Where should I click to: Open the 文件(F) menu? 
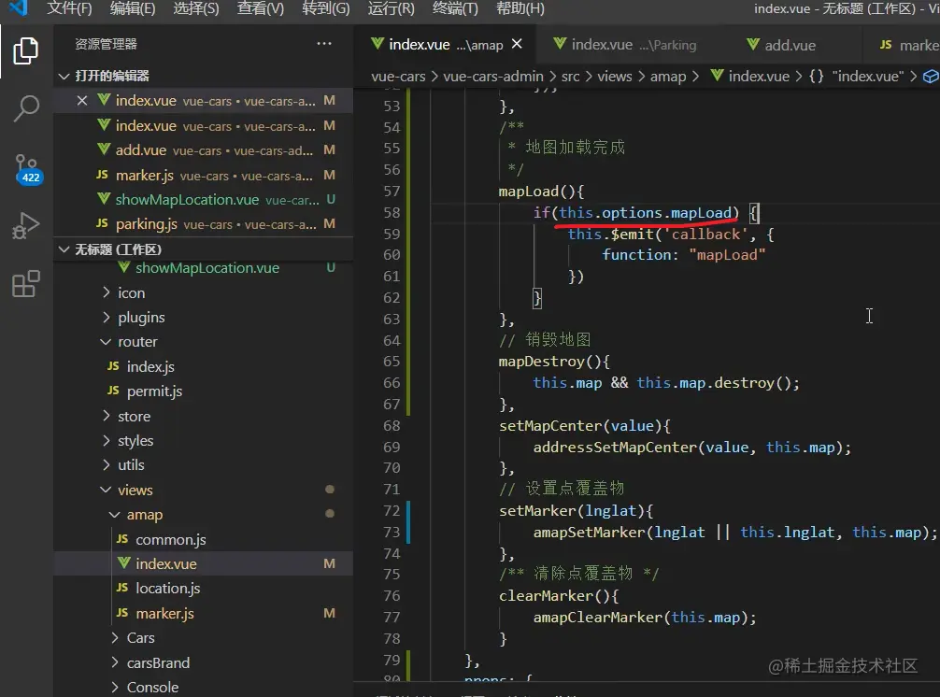69,8
